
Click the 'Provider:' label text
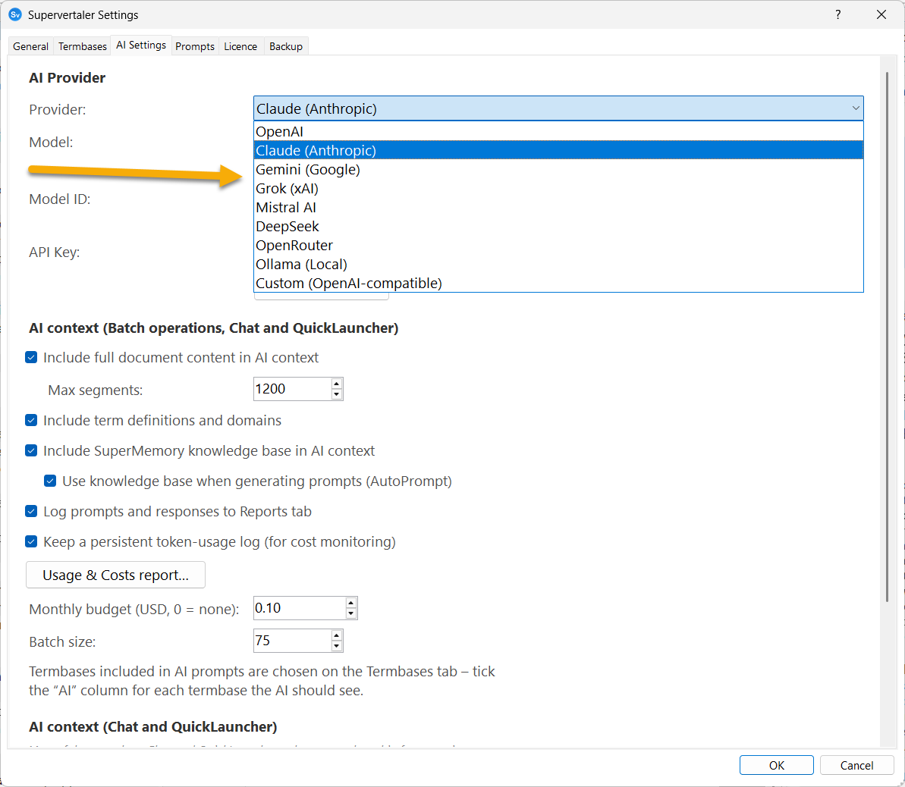click(x=57, y=110)
